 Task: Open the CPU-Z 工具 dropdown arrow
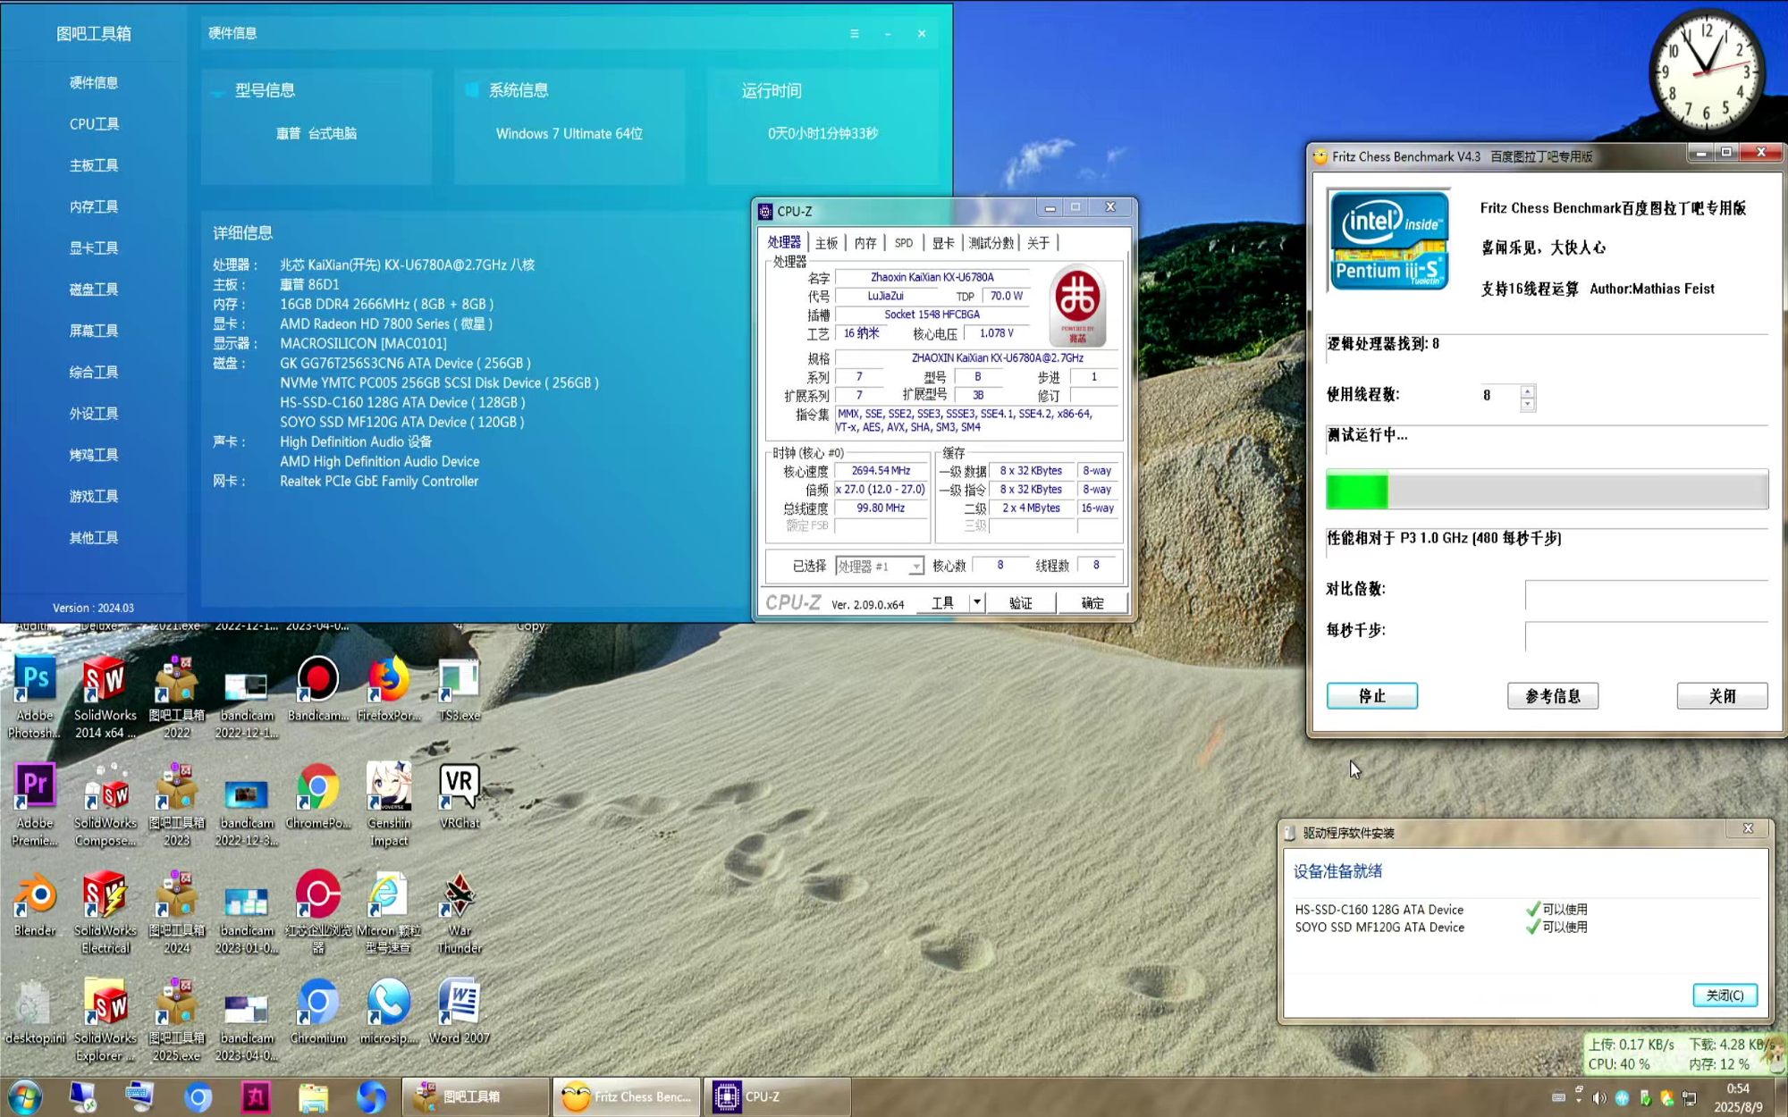pyautogui.click(x=977, y=602)
